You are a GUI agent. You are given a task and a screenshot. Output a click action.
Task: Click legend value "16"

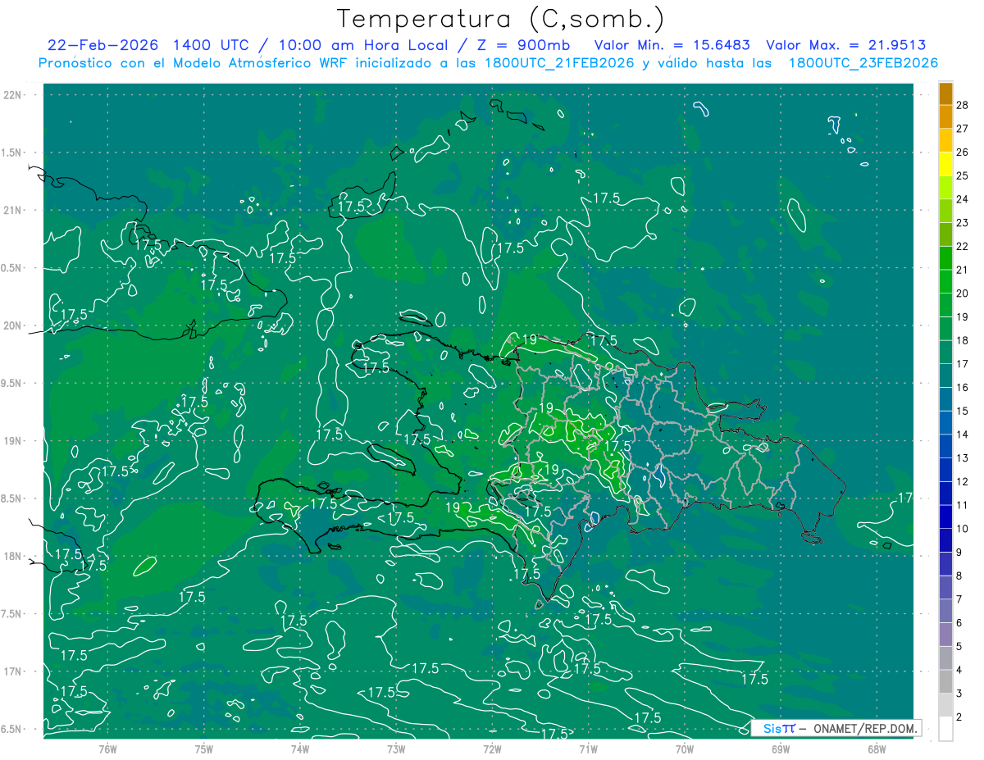963,387
